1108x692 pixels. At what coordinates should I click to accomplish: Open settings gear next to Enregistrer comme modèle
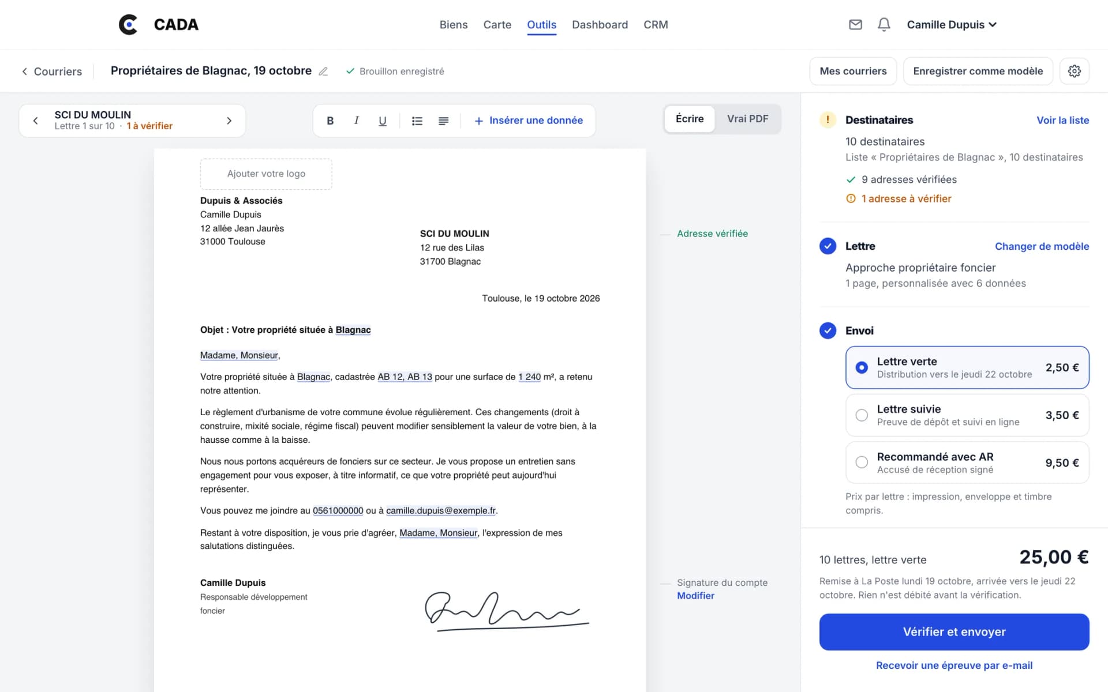1074,71
